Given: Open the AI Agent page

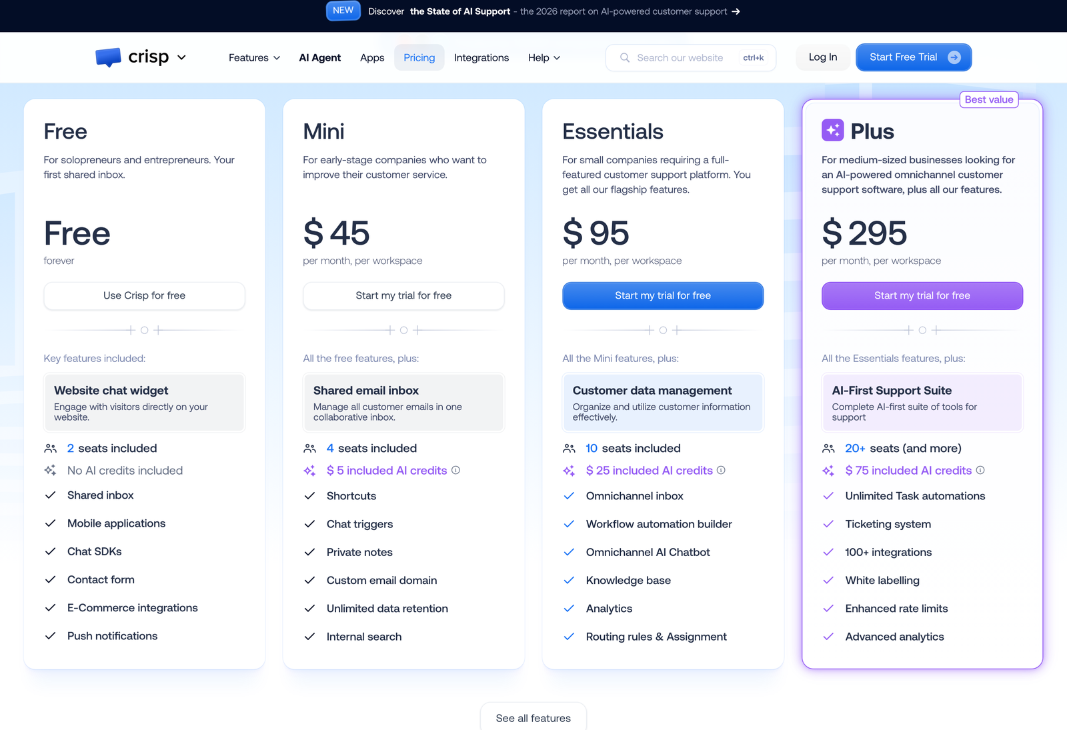Looking at the screenshot, I should coord(319,58).
